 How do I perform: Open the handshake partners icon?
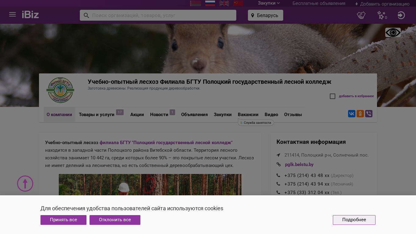tap(361, 15)
